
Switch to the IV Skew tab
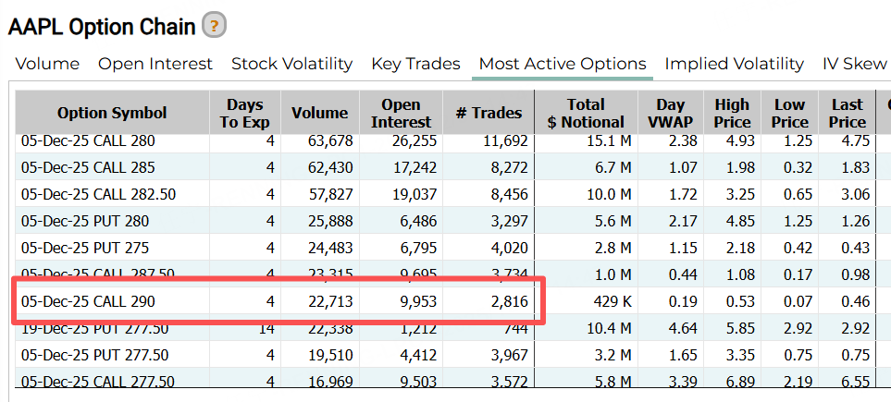tap(854, 64)
